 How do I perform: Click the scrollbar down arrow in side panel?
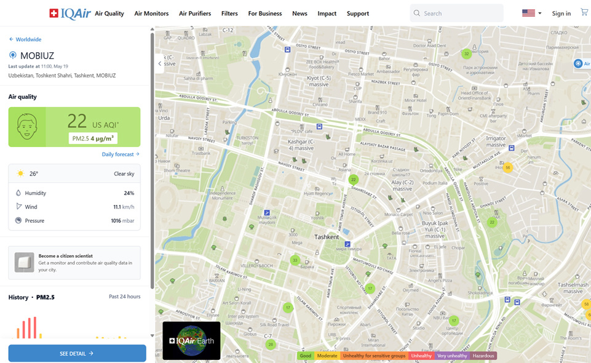[153, 335]
